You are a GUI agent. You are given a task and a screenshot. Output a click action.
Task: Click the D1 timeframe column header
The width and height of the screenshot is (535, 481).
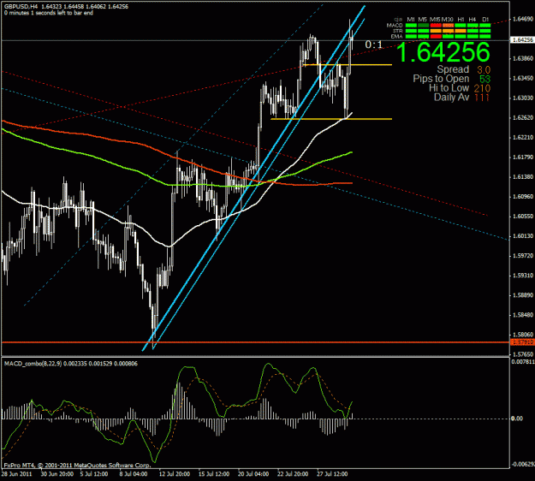pos(485,20)
